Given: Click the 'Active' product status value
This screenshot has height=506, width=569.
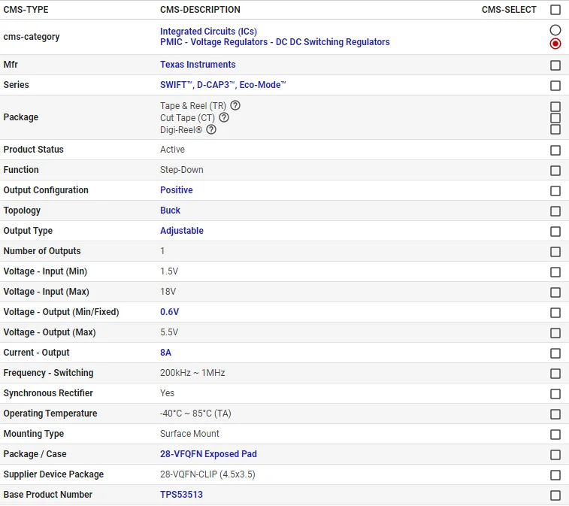Looking at the screenshot, I should click(172, 150).
